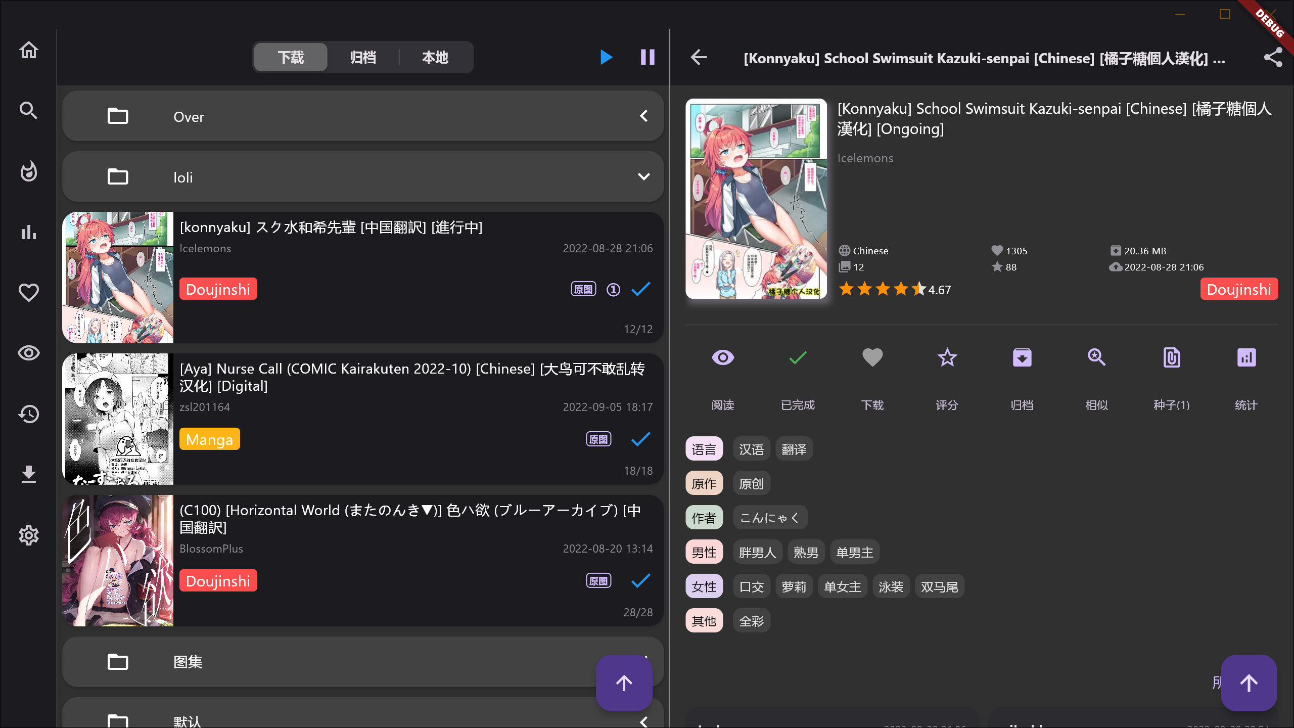Click the Icelemons uploader link in details

[x=865, y=158]
